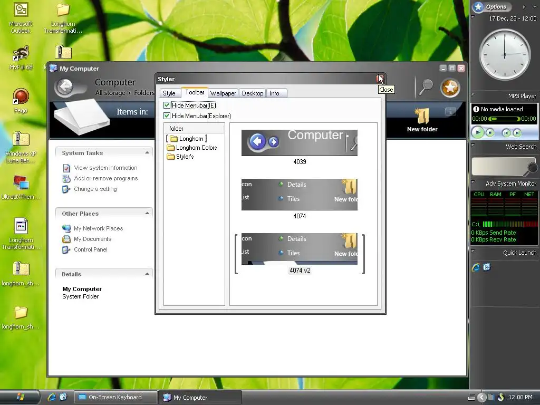Collapse the MP3 Player sidebar panel corner
Viewport: 540px width, 405px height.
click(x=473, y=94)
